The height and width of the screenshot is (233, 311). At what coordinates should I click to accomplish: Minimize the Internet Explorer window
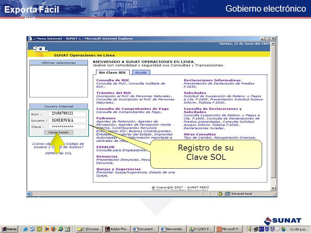[263, 39]
